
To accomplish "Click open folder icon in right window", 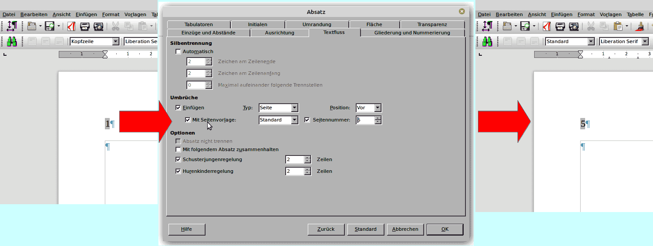I will pos(507,27).
